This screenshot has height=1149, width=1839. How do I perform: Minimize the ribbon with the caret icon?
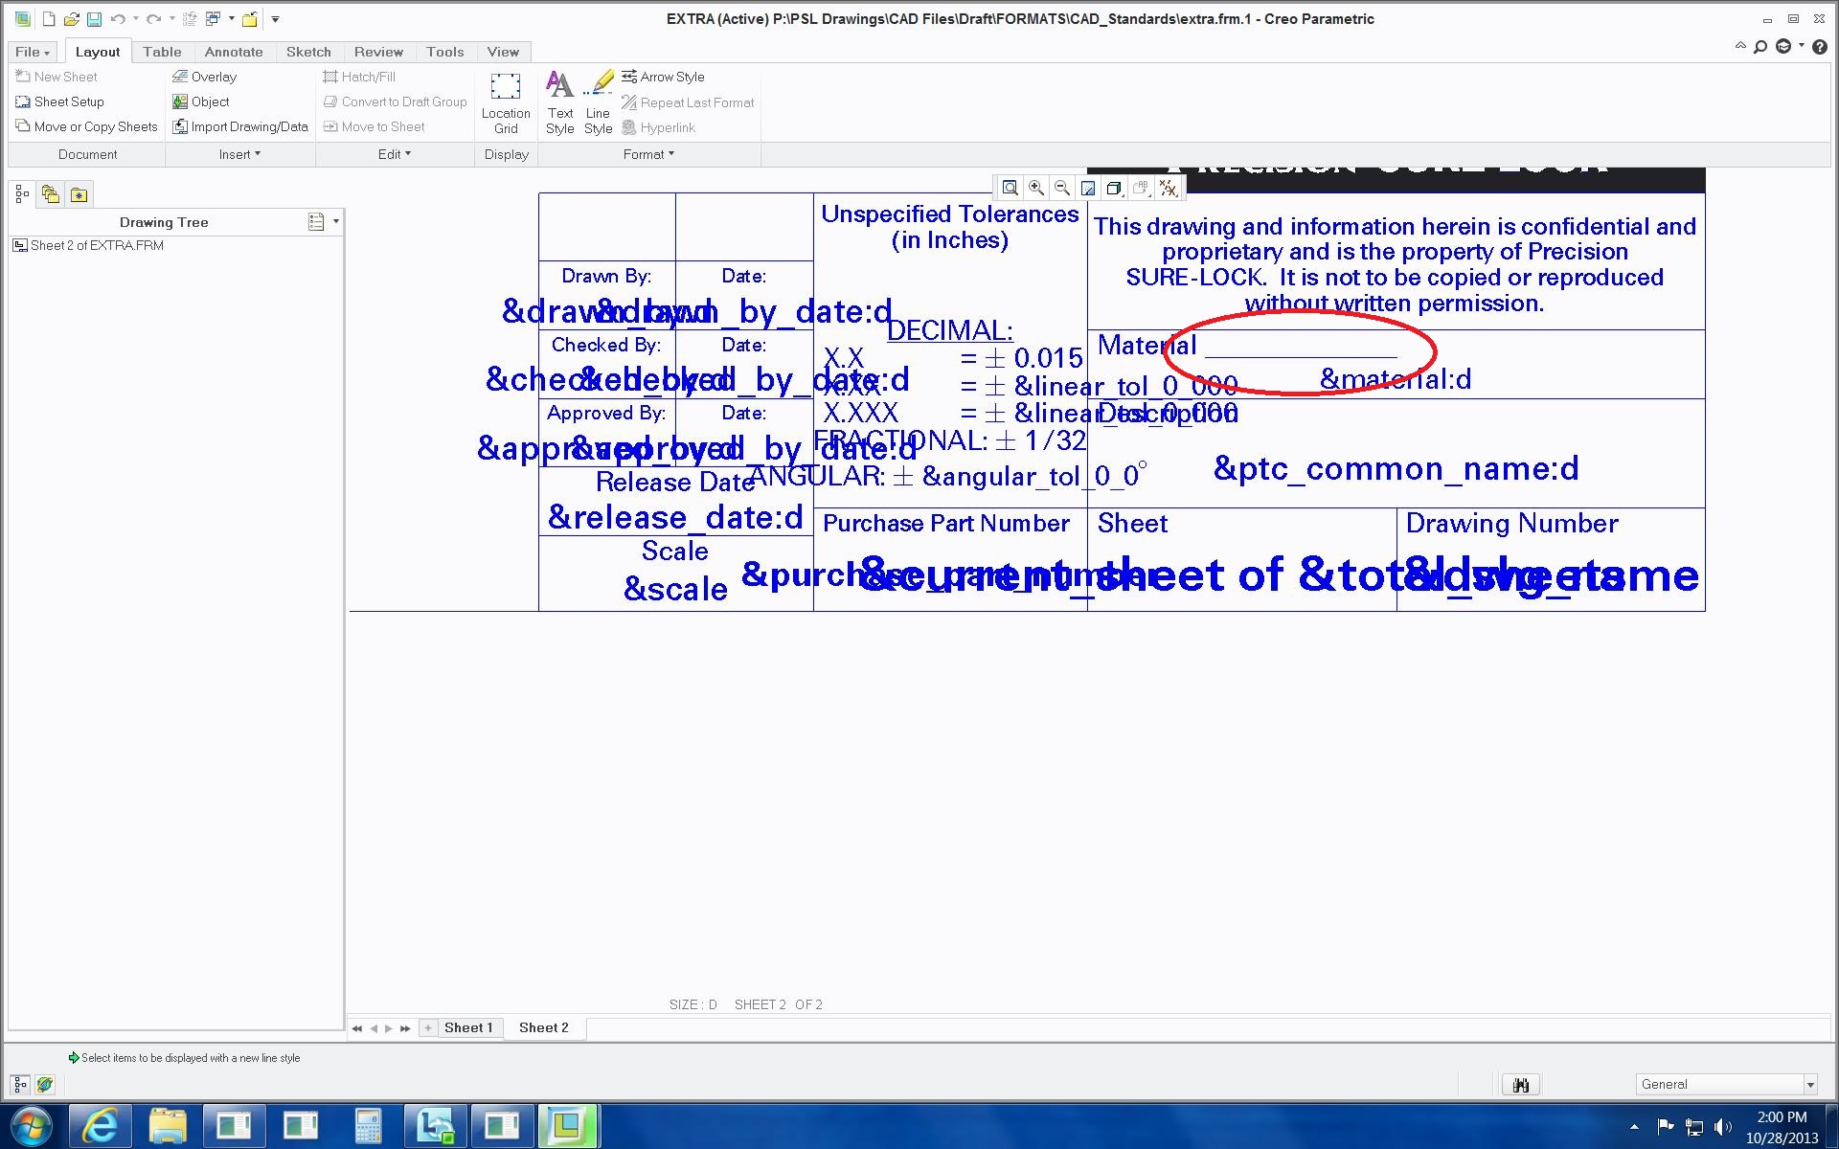coord(1740,46)
